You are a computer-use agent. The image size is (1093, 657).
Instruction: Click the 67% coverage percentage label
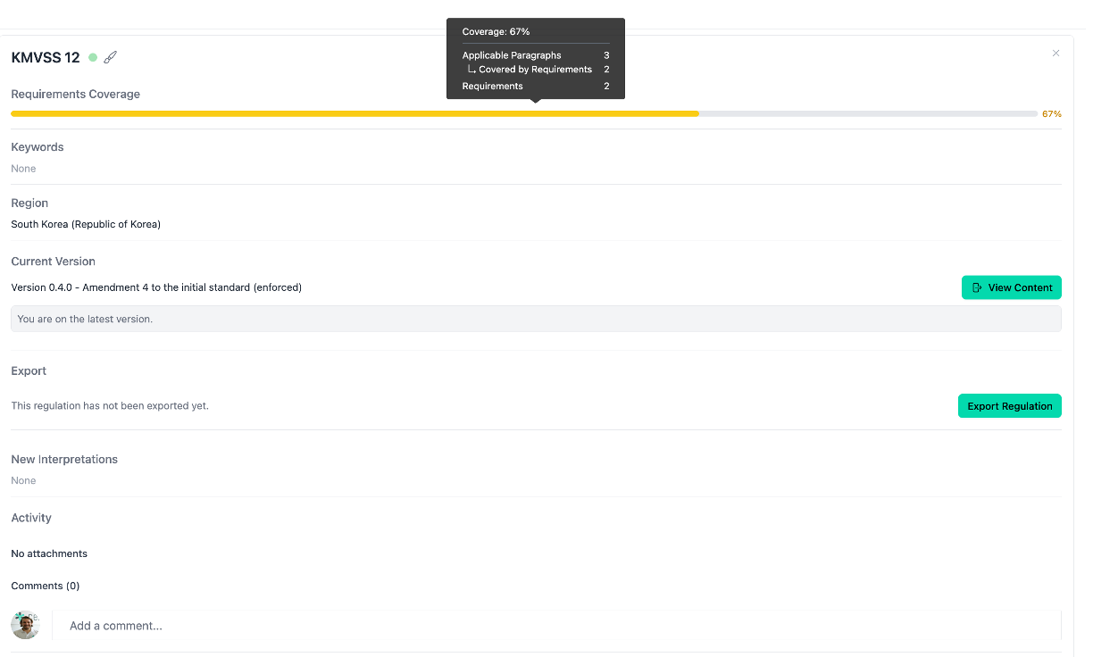coord(1050,113)
